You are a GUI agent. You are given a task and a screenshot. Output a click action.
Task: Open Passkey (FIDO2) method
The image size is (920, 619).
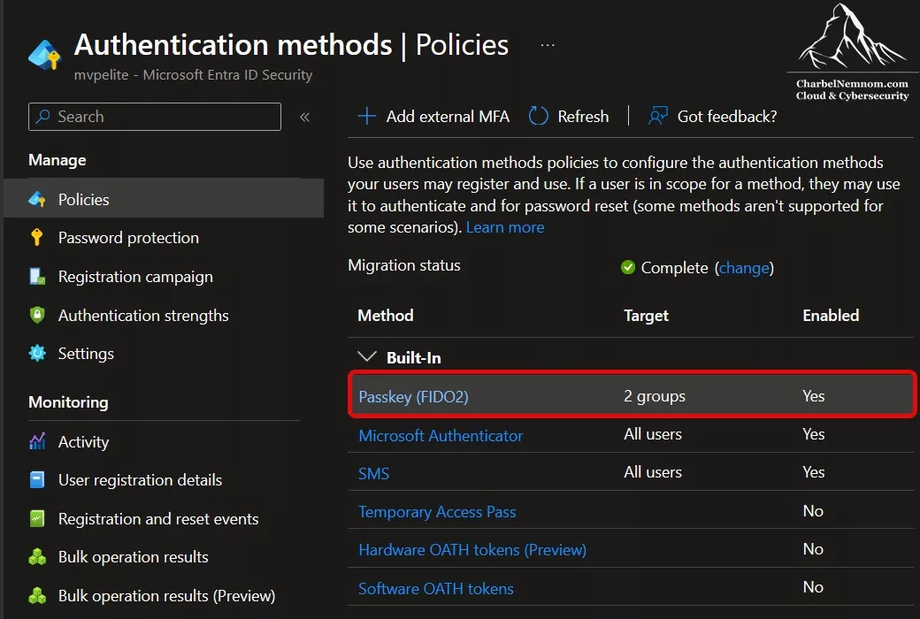(414, 397)
